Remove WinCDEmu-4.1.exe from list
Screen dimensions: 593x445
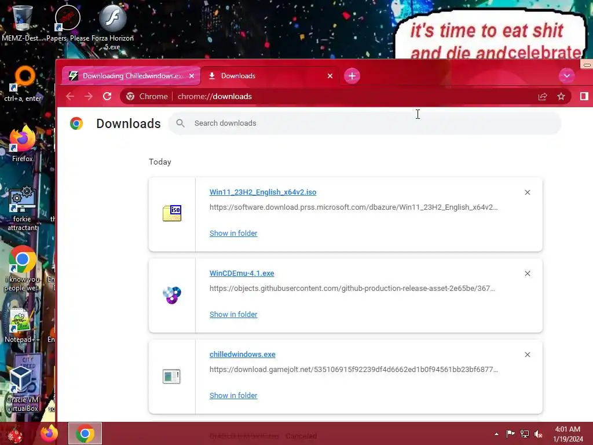click(x=527, y=273)
